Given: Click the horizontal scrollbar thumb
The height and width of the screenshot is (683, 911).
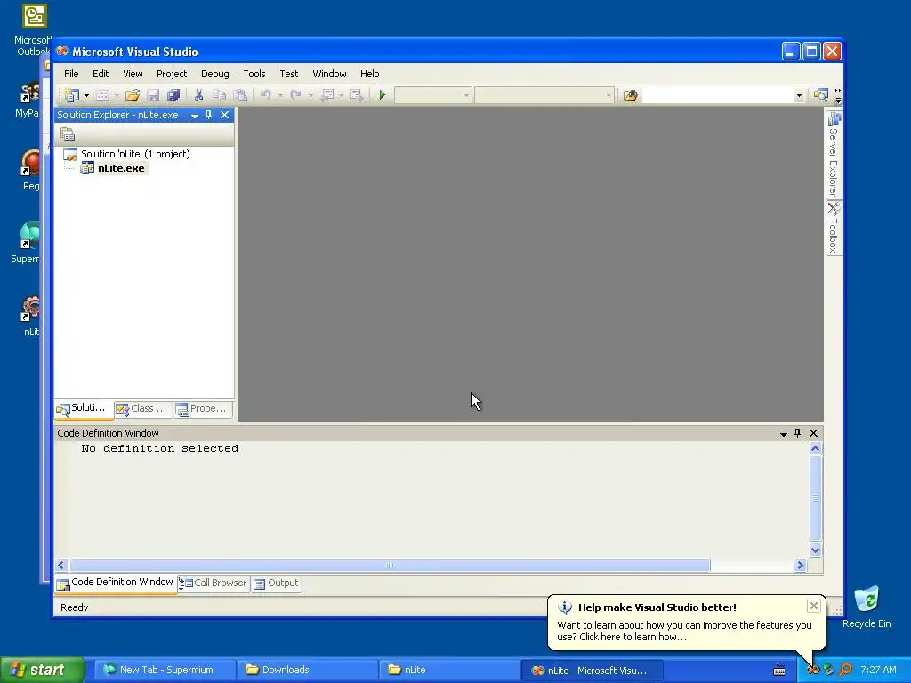Looking at the screenshot, I should pyautogui.click(x=390, y=565).
